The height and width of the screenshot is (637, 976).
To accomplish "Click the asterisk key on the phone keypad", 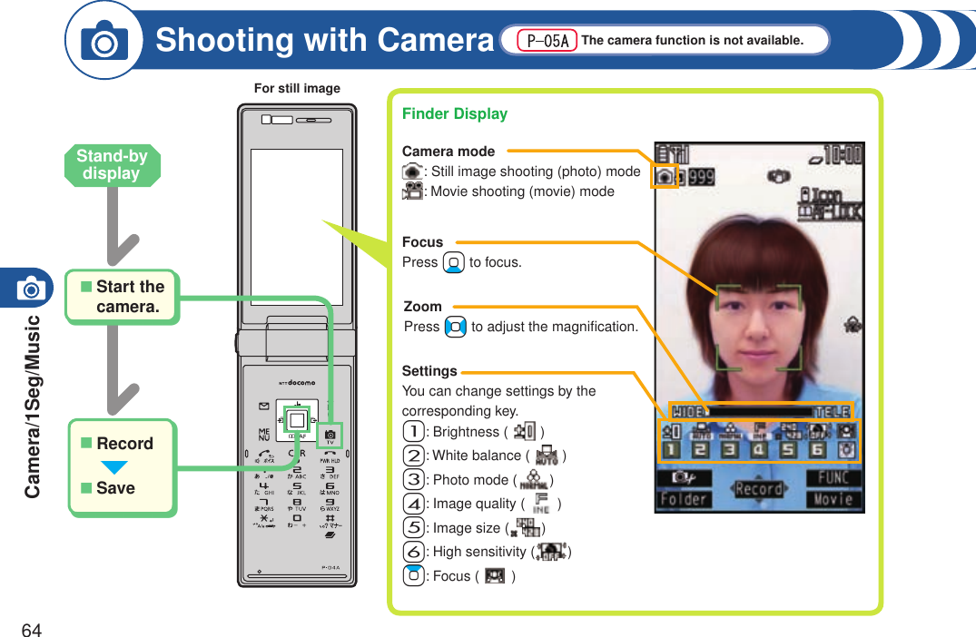I will [x=264, y=519].
